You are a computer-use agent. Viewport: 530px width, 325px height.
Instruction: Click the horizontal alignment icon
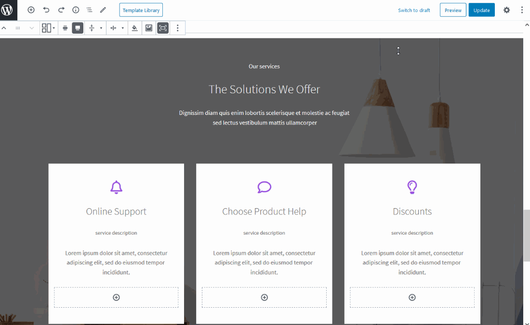(x=113, y=28)
